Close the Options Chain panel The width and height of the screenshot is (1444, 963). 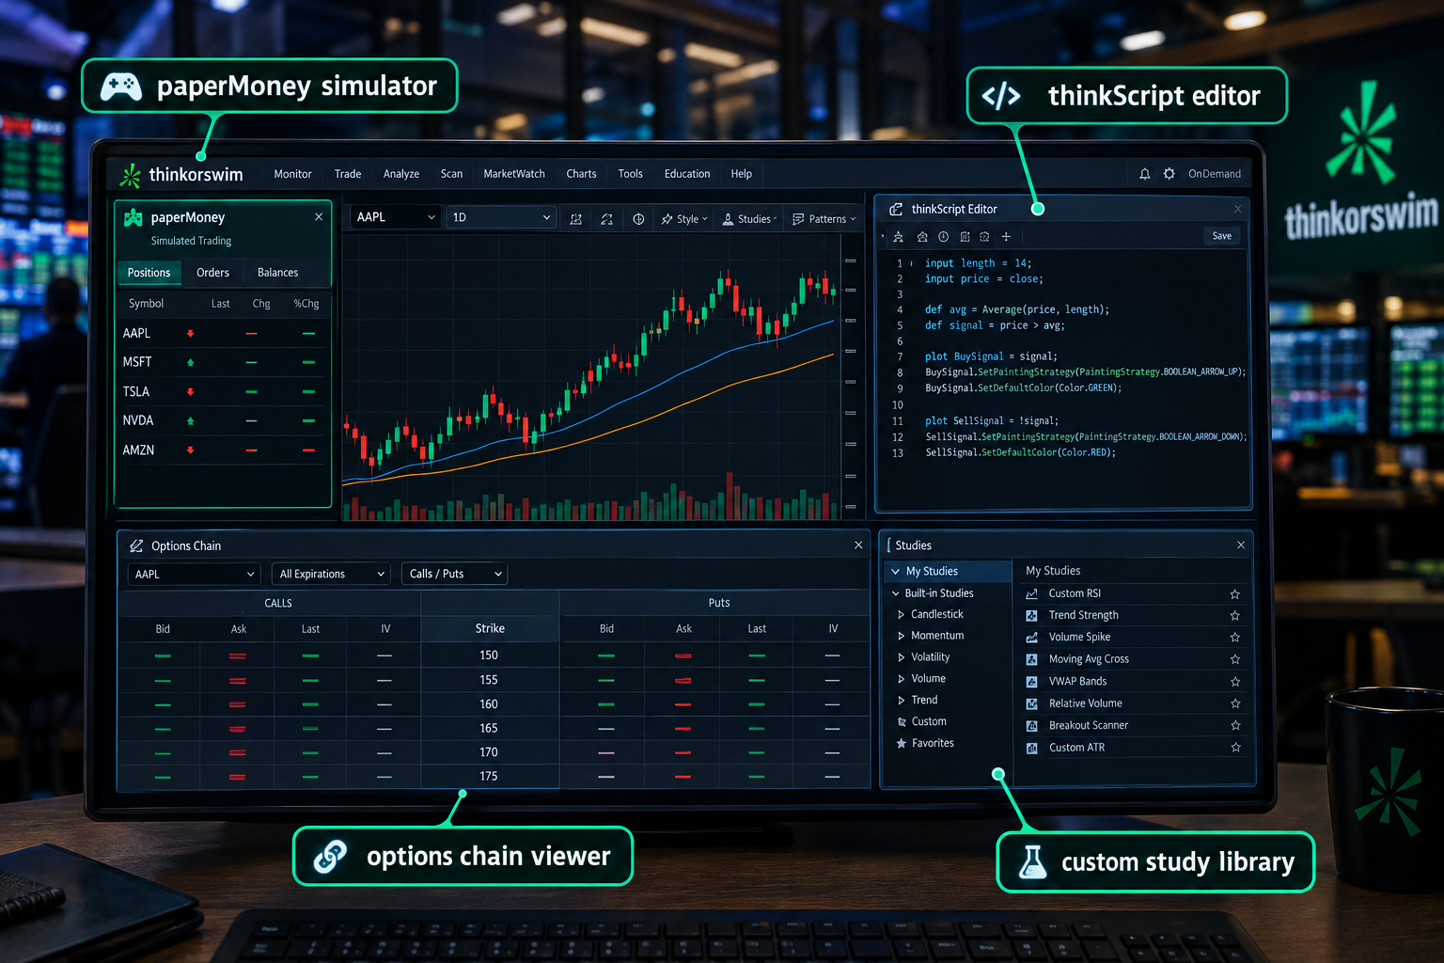(858, 545)
